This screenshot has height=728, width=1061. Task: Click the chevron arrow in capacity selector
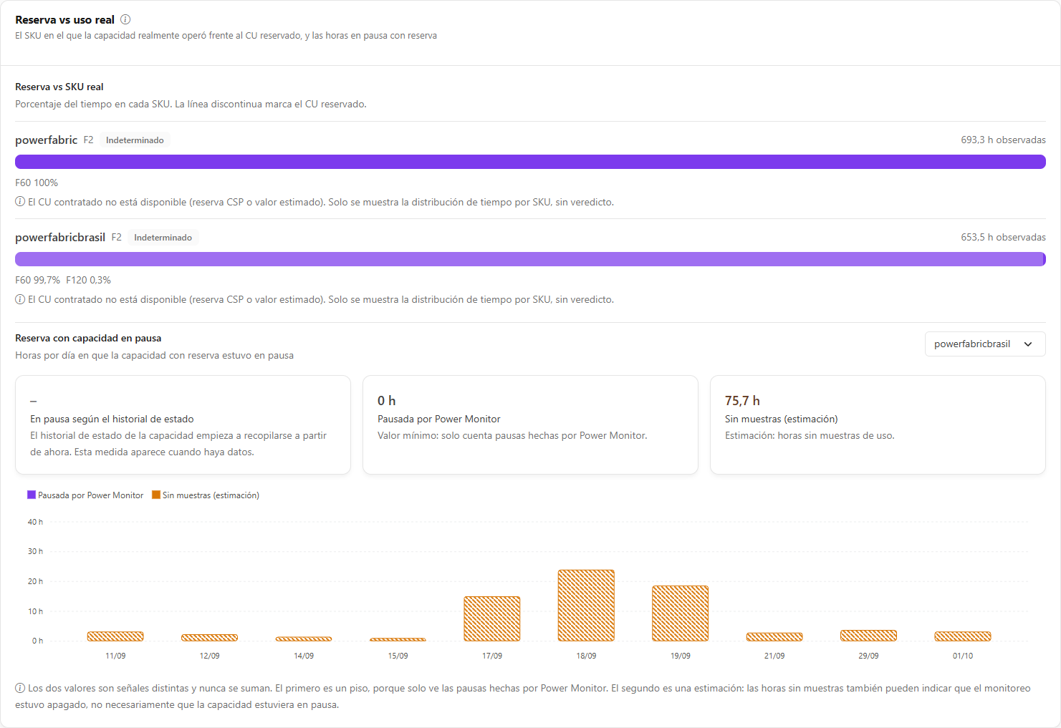click(1028, 344)
